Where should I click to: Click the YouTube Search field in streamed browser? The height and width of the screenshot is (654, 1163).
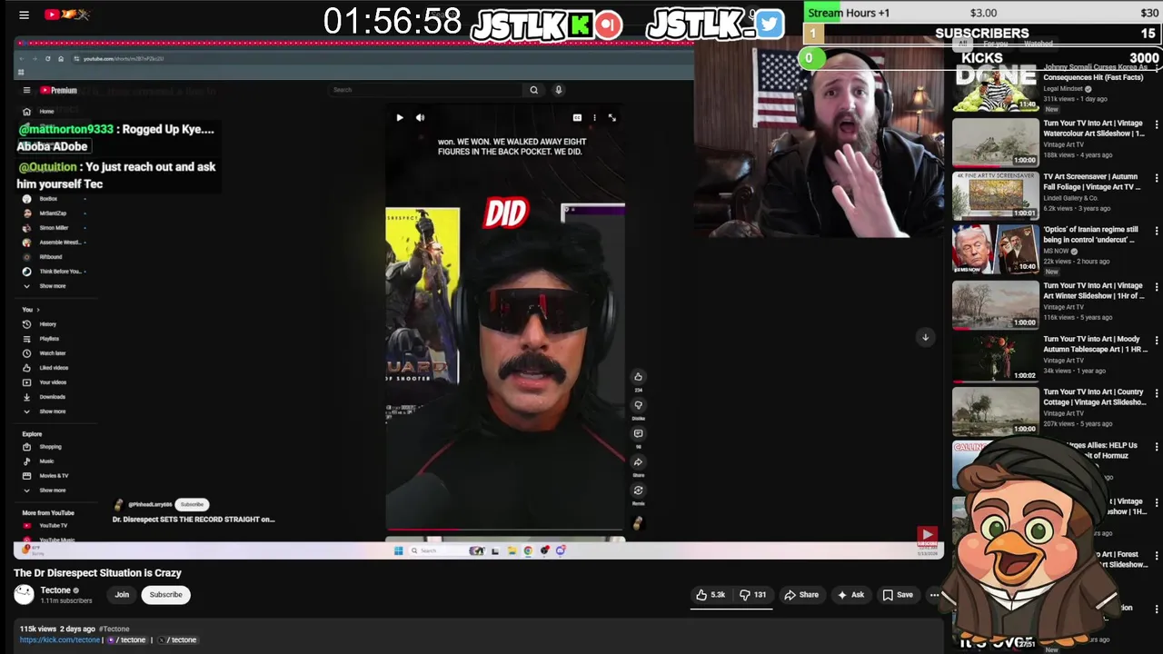425,90
